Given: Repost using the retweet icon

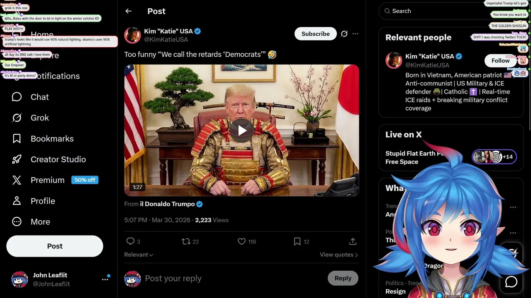Looking at the screenshot, I should pyautogui.click(x=186, y=241).
